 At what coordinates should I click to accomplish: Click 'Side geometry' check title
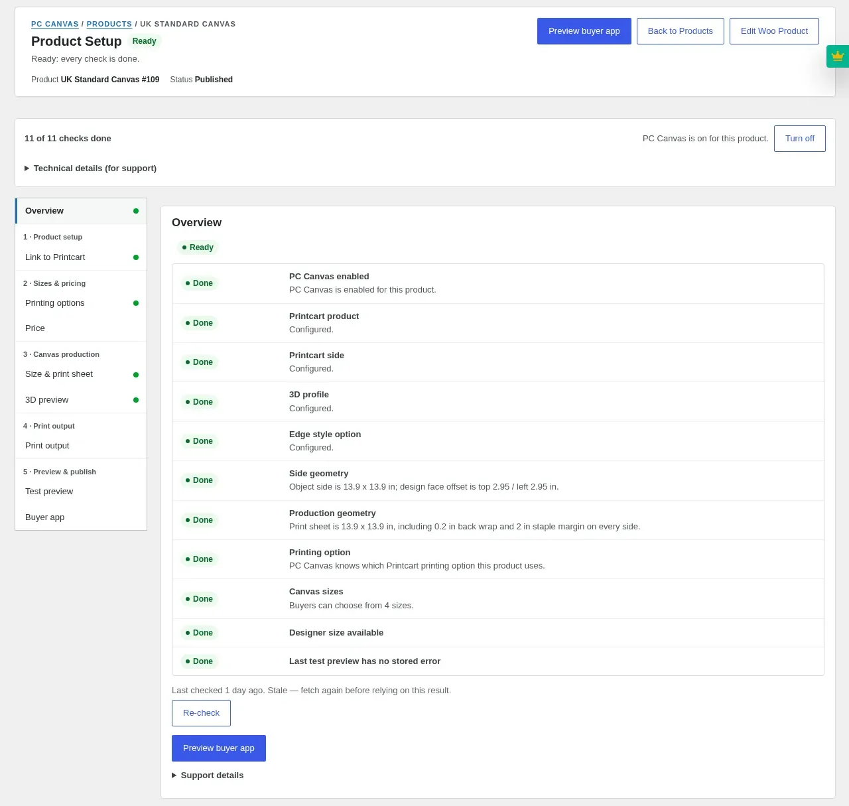coord(318,474)
